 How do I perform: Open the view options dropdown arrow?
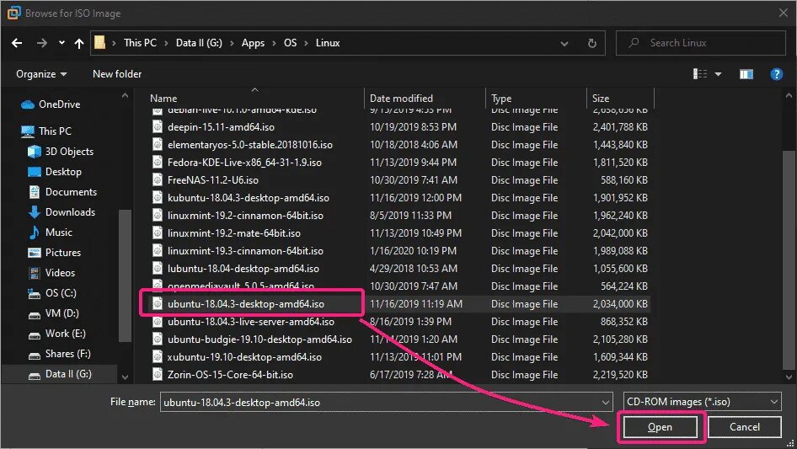(x=718, y=74)
